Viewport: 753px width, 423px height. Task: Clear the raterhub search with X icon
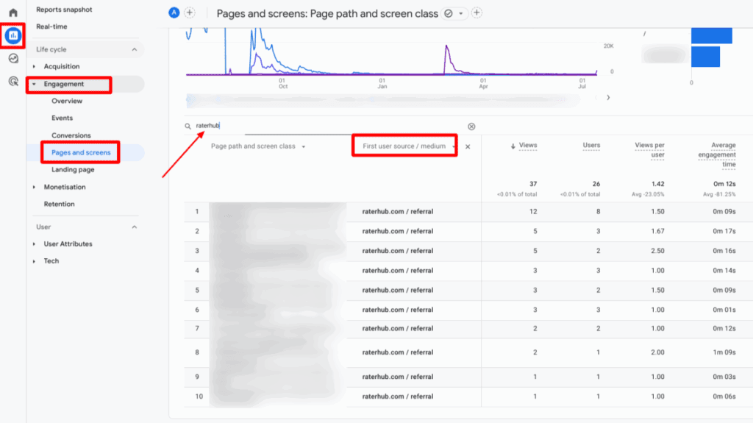(x=471, y=127)
